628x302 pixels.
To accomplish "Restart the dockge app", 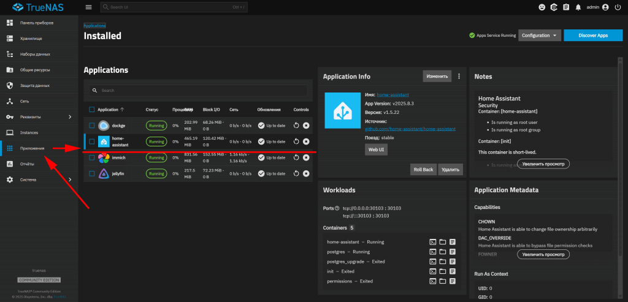I will (296, 126).
